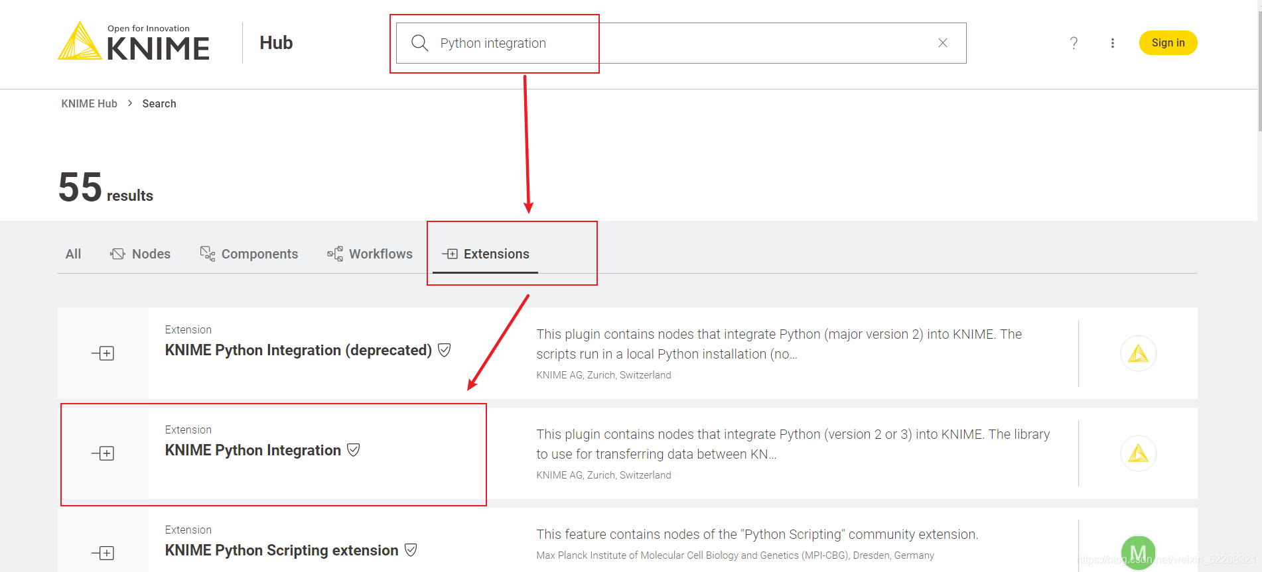The height and width of the screenshot is (572, 1262).
Task: Switch to the Workflows tab
Action: coord(380,254)
